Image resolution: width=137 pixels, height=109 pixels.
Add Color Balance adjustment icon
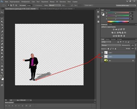click(115, 33)
